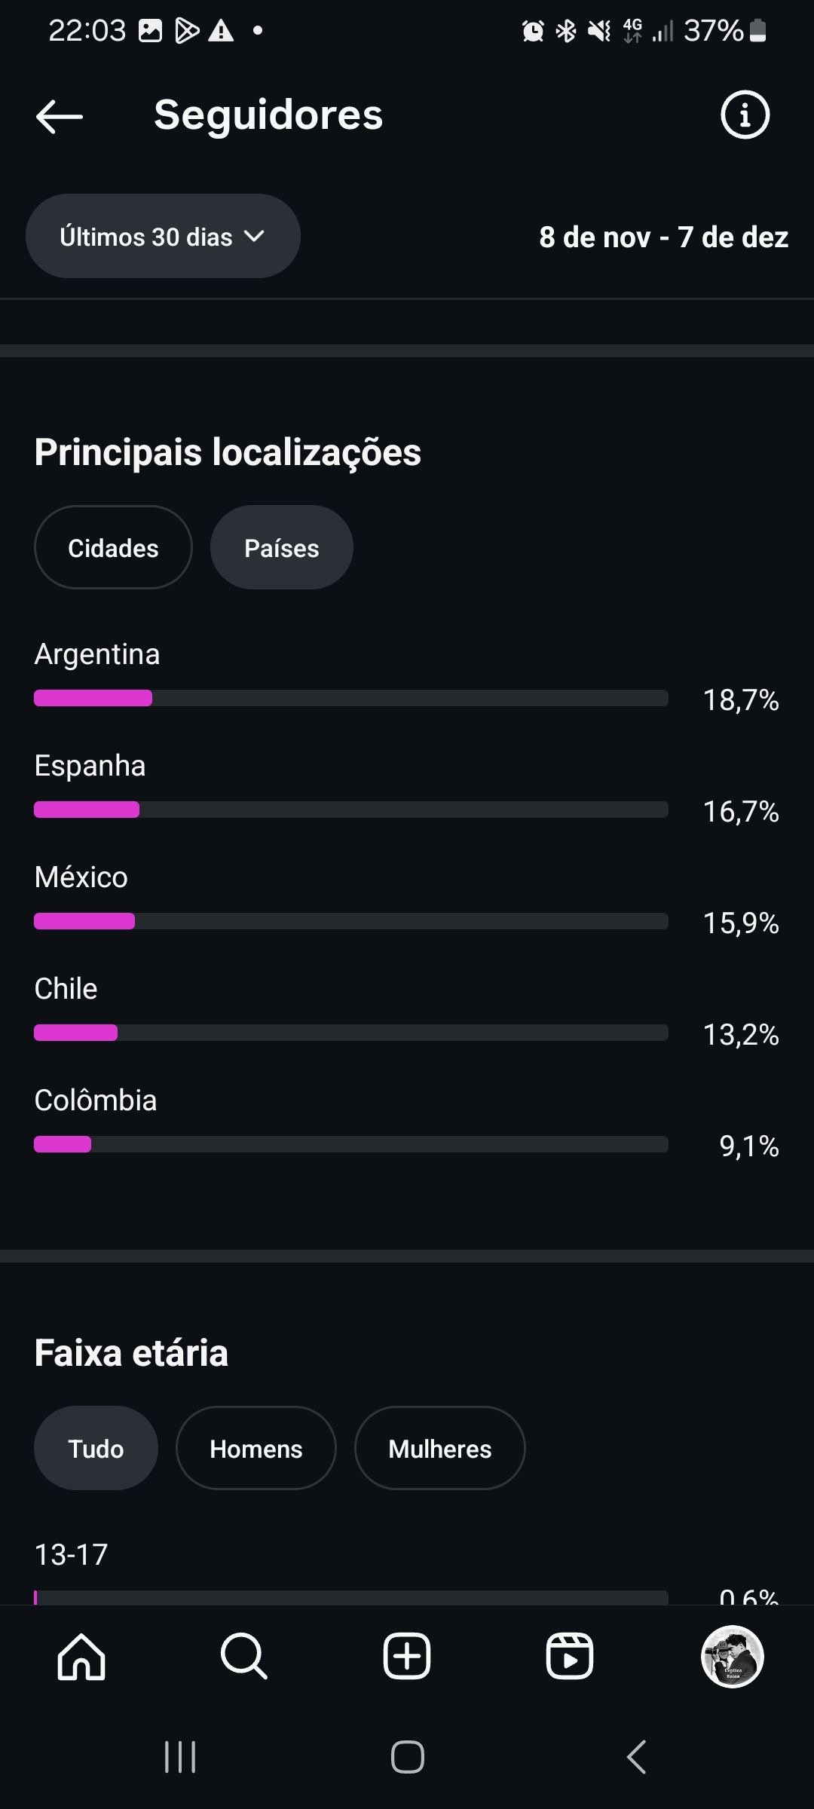The image size is (814, 1809).
Task: Open the Reels icon
Action: (x=569, y=1656)
